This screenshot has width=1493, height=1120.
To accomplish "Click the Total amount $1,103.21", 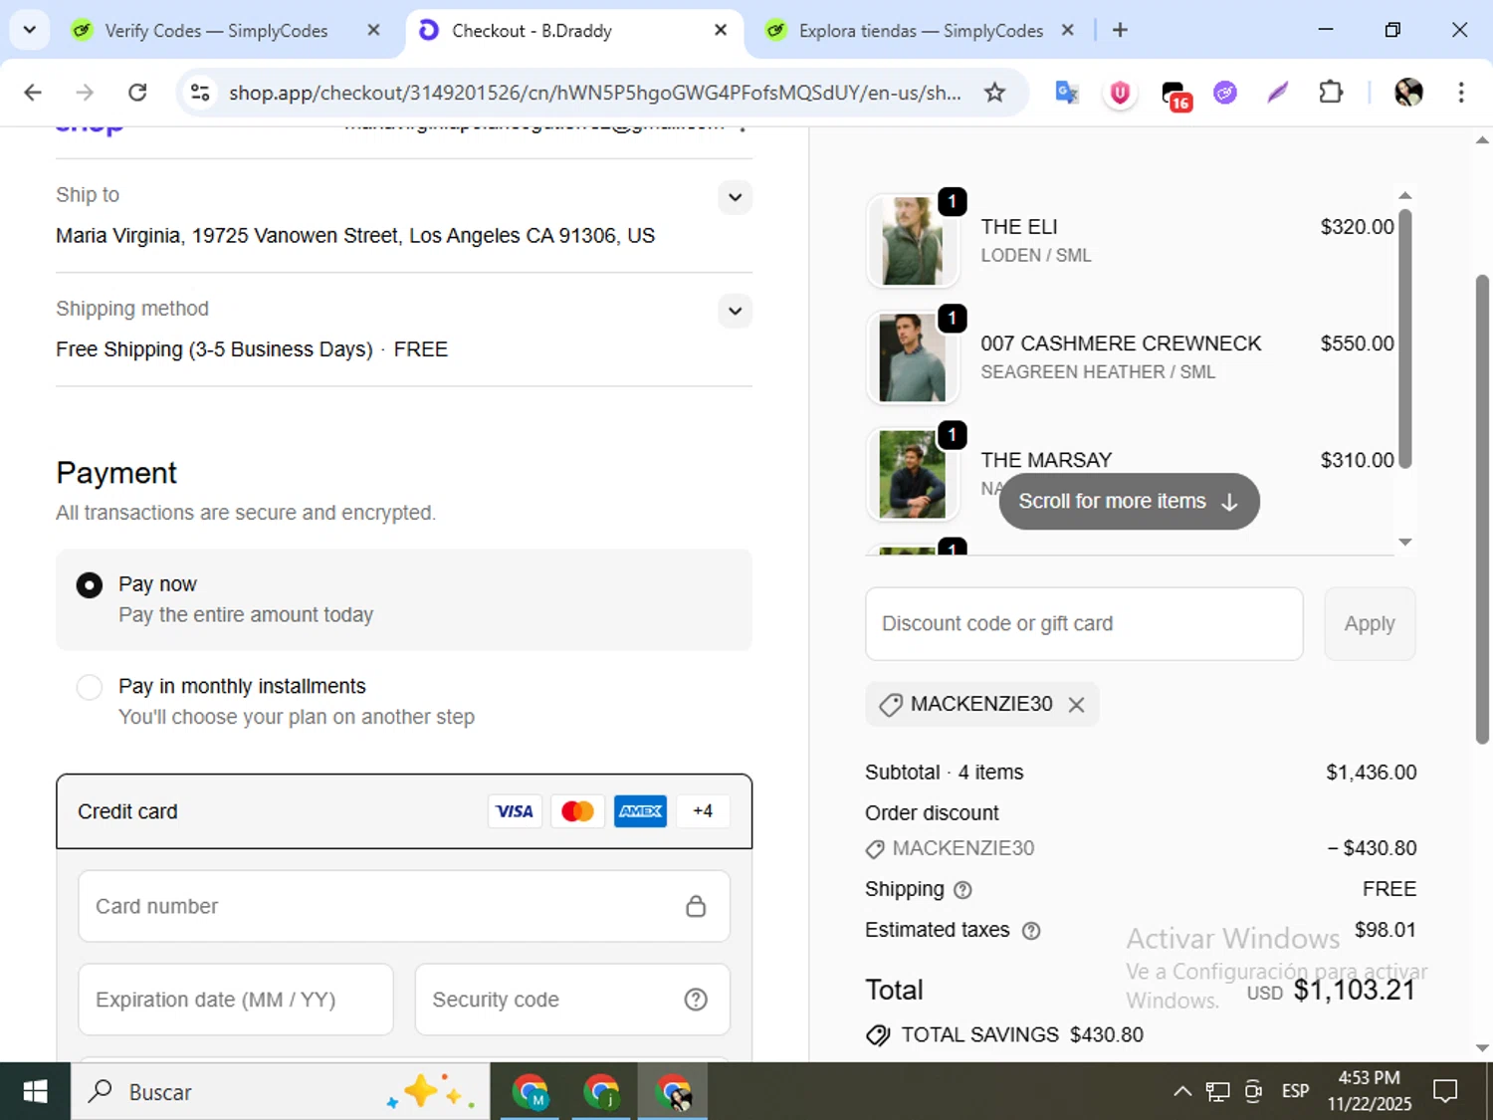I will (1354, 990).
